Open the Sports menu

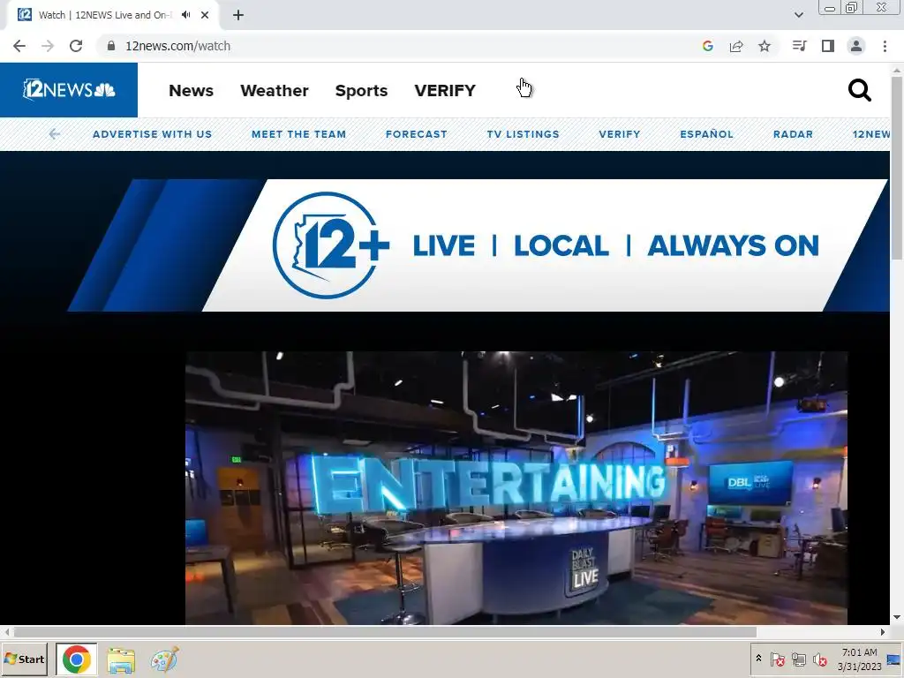[361, 91]
